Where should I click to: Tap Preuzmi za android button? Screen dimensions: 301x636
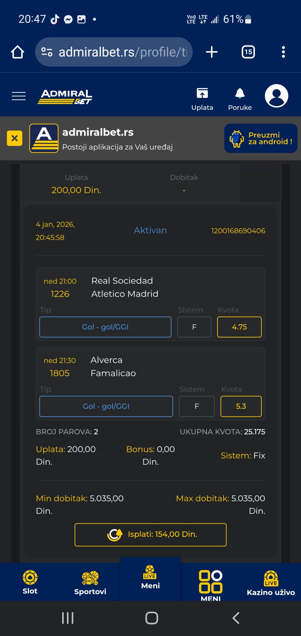(x=261, y=138)
